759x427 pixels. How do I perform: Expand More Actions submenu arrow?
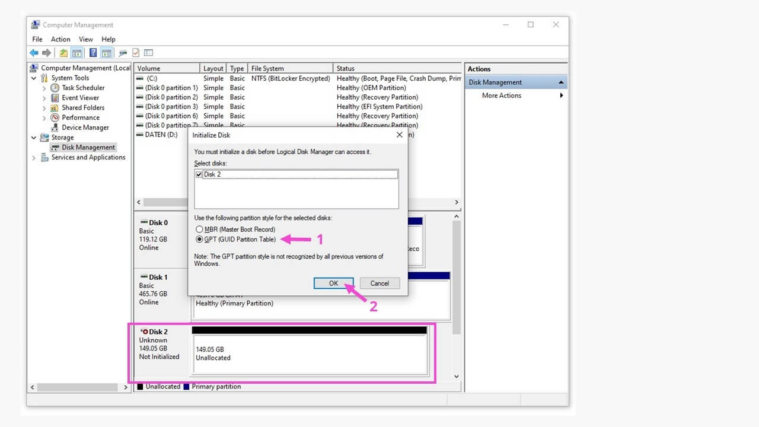click(x=561, y=95)
